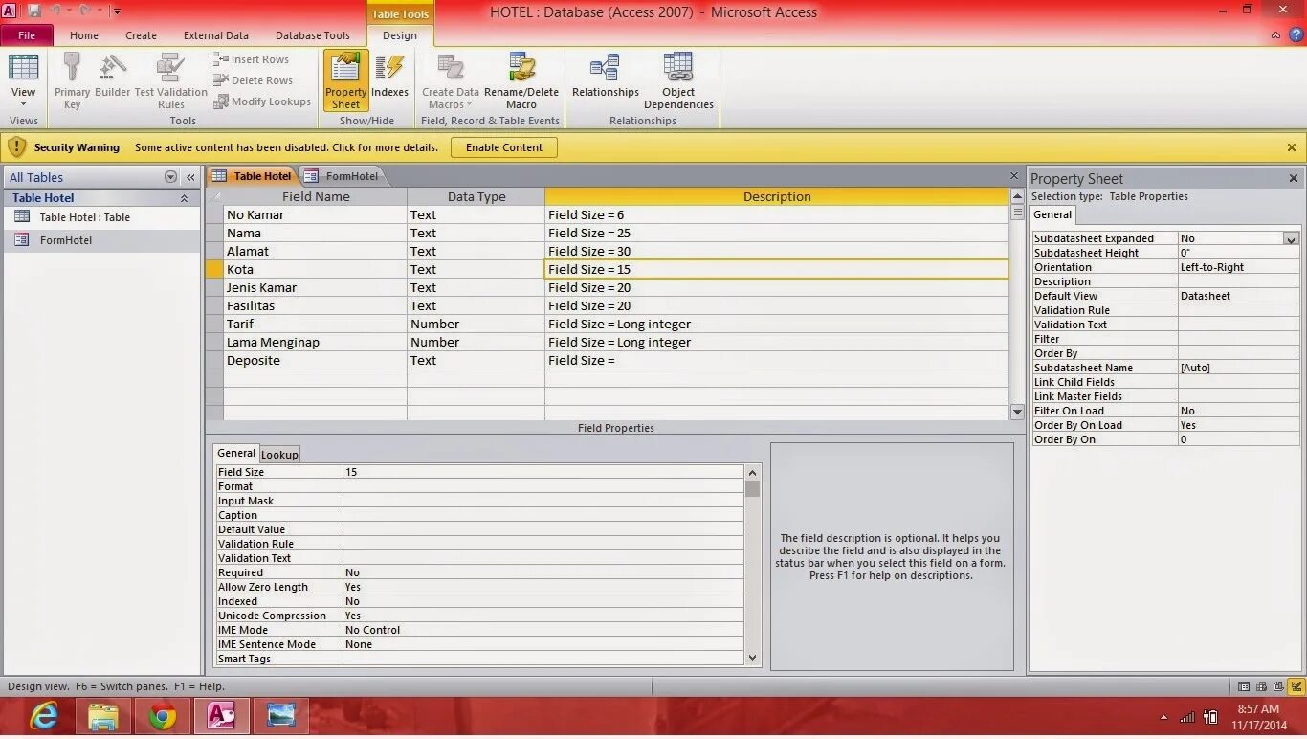Click the security warning details message
The width and height of the screenshot is (1307, 739).
(x=286, y=147)
